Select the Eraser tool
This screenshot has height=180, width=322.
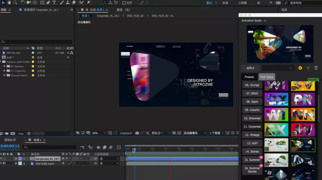click(74, 3)
